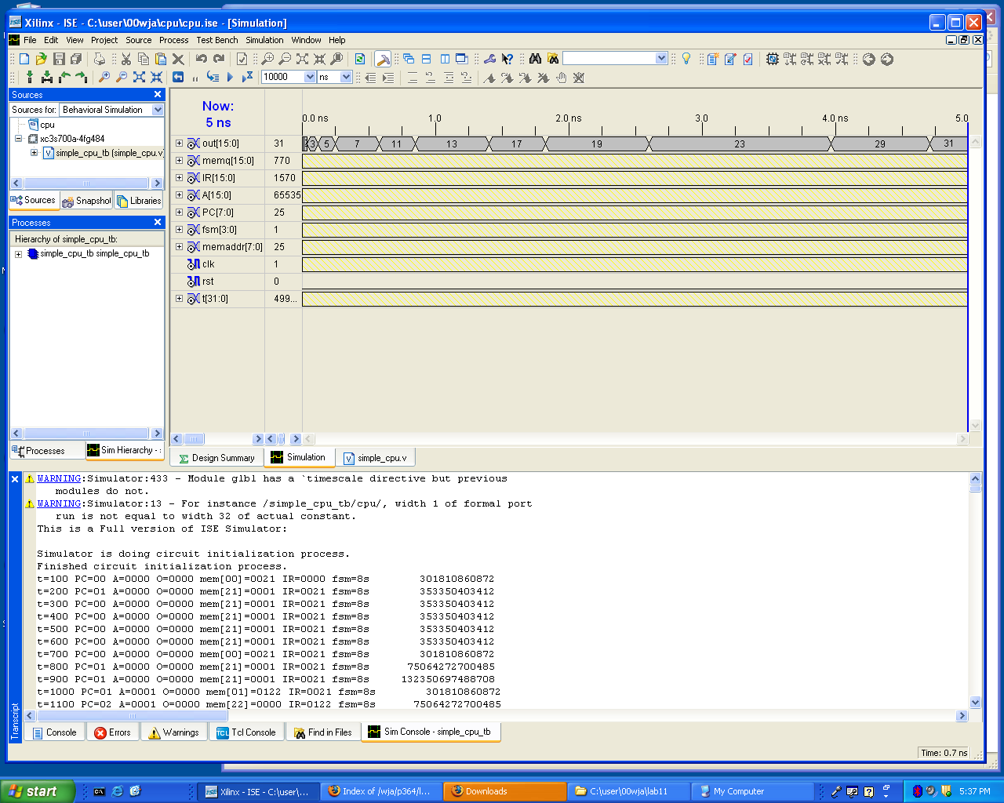Open the search text combo box dropdown
The image size is (1004, 803).
(x=661, y=58)
